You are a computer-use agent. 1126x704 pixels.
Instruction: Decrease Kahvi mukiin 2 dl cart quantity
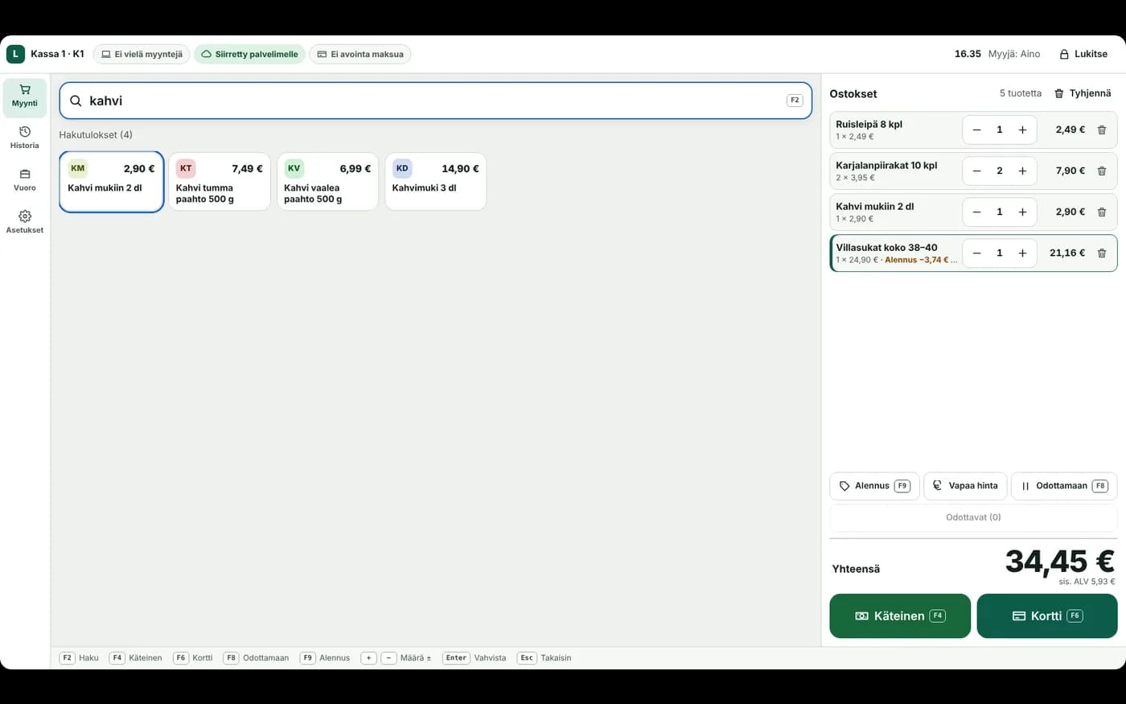[976, 212]
